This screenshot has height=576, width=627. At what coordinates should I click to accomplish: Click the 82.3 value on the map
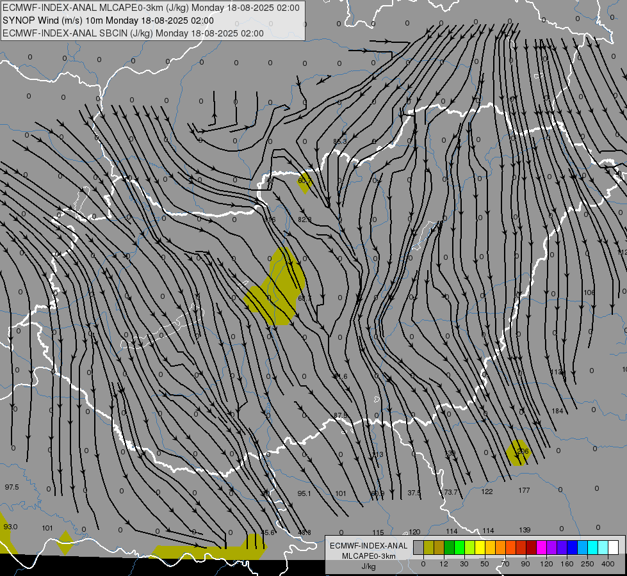[x=305, y=220]
